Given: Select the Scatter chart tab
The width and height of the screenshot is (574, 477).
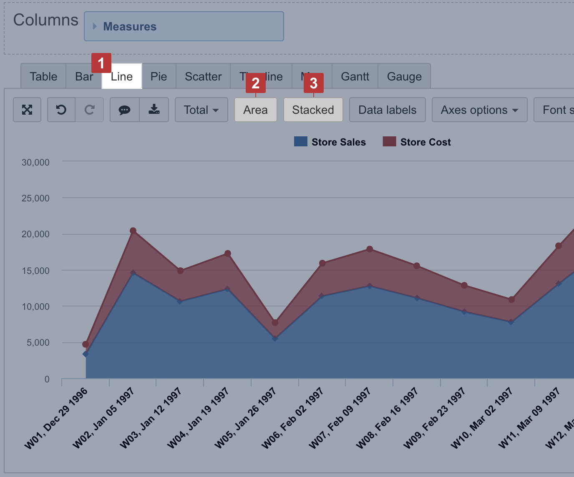Looking at the screenshot, I should pyautogui.click(x=203, y=77).
